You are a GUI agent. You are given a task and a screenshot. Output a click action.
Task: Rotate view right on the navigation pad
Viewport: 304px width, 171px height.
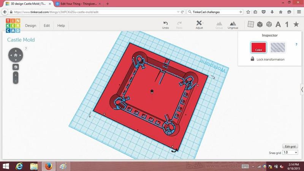pyautogui.click(x=21, y=55)
